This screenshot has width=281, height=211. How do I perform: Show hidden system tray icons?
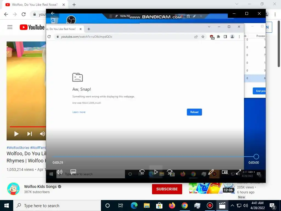click(x=232, y=206)
